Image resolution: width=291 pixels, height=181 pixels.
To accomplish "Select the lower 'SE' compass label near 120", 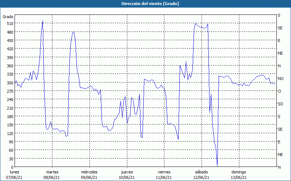I will tap(280, 129).
